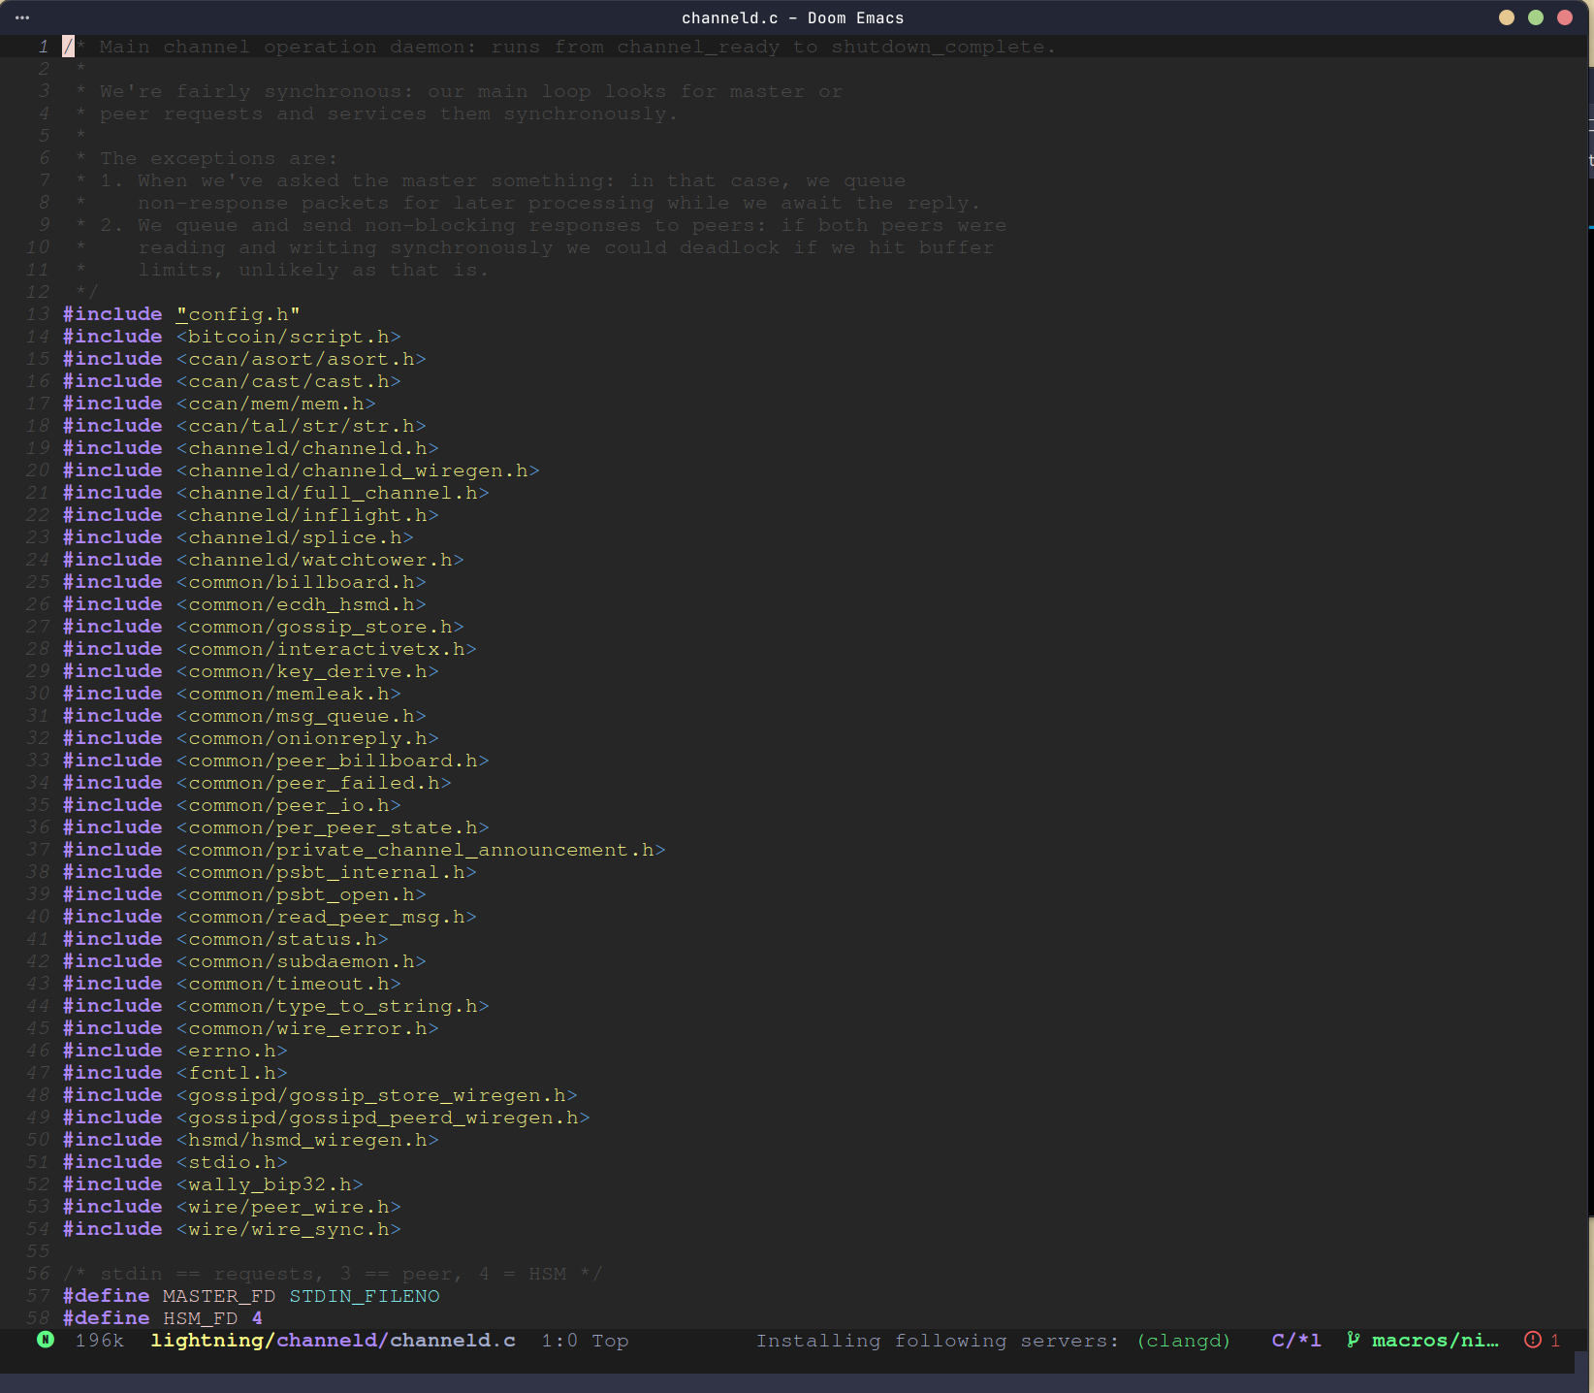Click <common/wire_error.h> header name
This screenshot has width=1594, height=1393.
tap(307, 1028)
